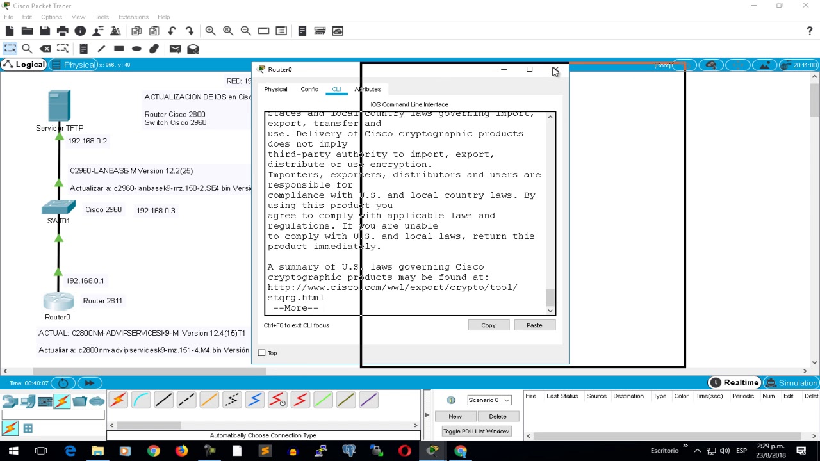Click Toggle PDU List Window button
Viewport: 820px width, 461px height.
pos(476,432)
